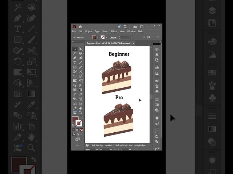Select the Mesh tool

click(75, 90)
